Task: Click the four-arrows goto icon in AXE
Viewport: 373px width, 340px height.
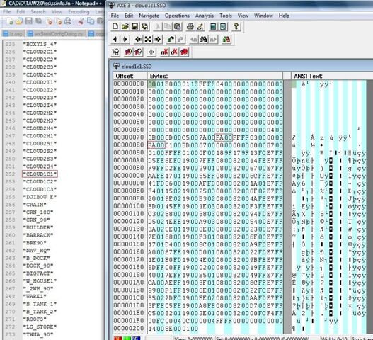Action: (148, 39)
